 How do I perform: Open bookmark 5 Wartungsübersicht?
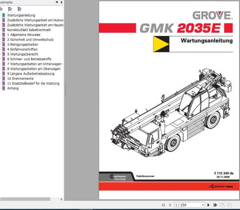23,54
